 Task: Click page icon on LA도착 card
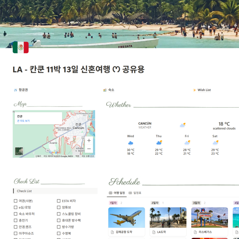click(x=154, y=232)
